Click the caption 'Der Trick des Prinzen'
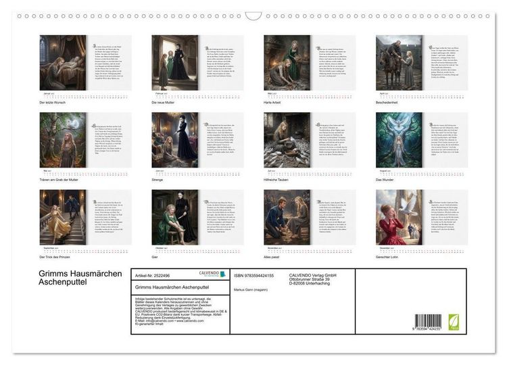 [x=55, y=257]
